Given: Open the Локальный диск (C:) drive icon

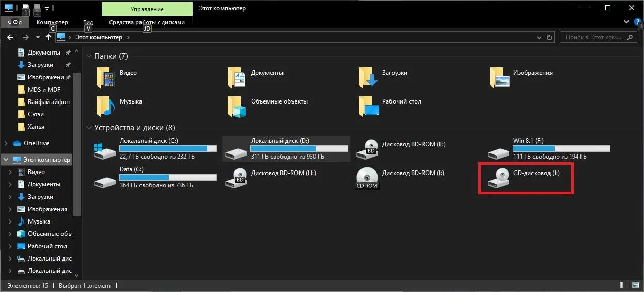Looking at the screenshot, I should [x=105, y=149].
